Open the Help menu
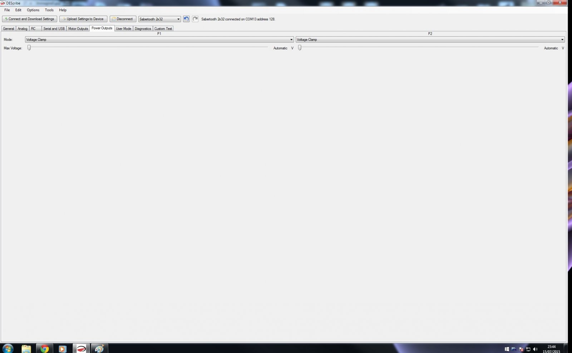This screenshot has height=353, width=572. click(x=63, y=10)
